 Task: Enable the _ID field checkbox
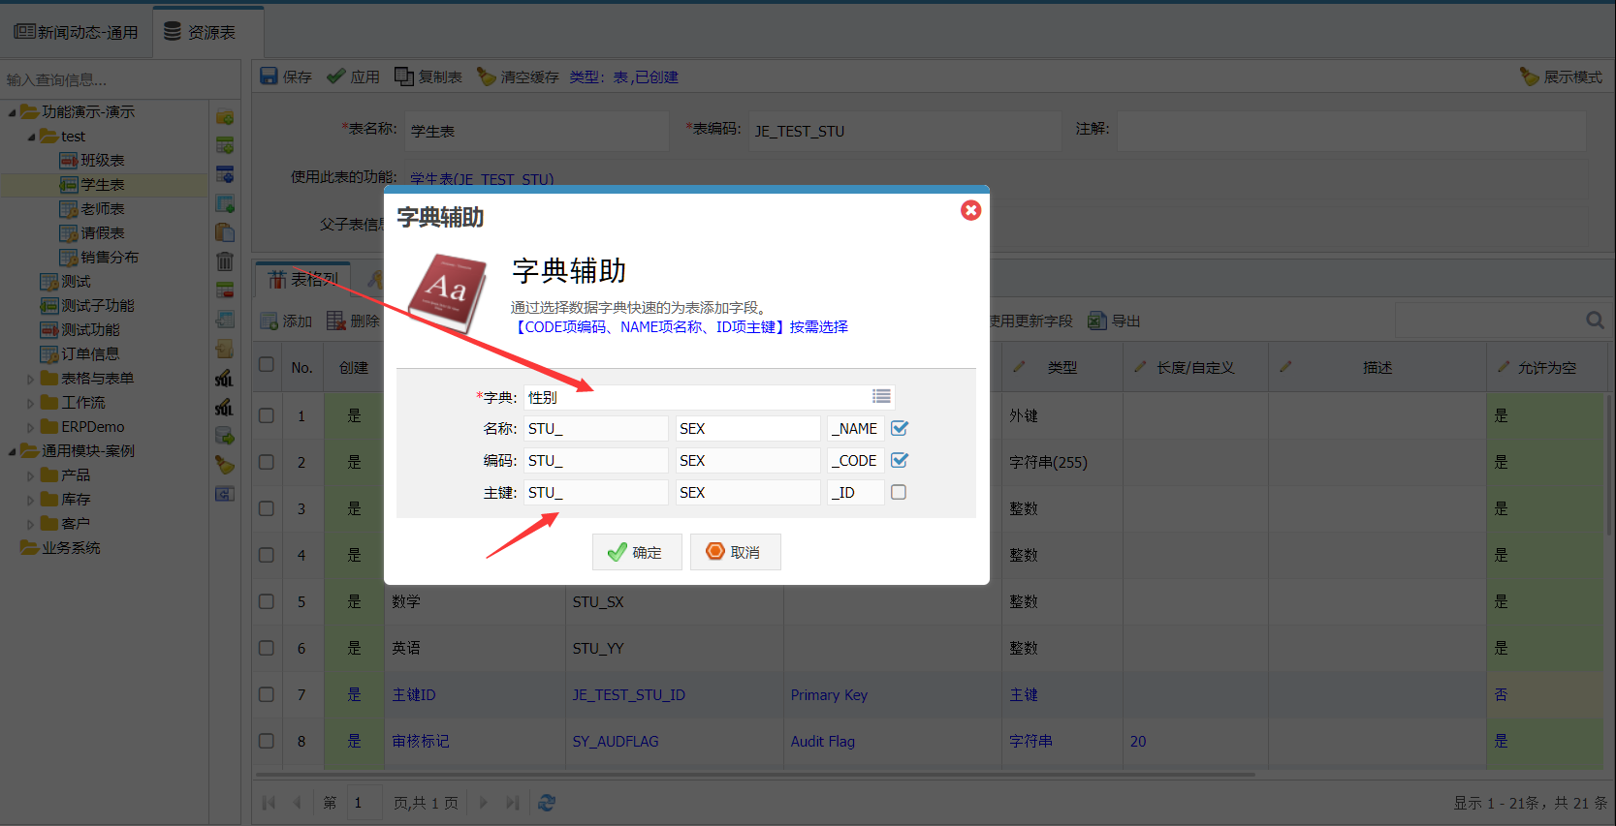pos(899,492)
